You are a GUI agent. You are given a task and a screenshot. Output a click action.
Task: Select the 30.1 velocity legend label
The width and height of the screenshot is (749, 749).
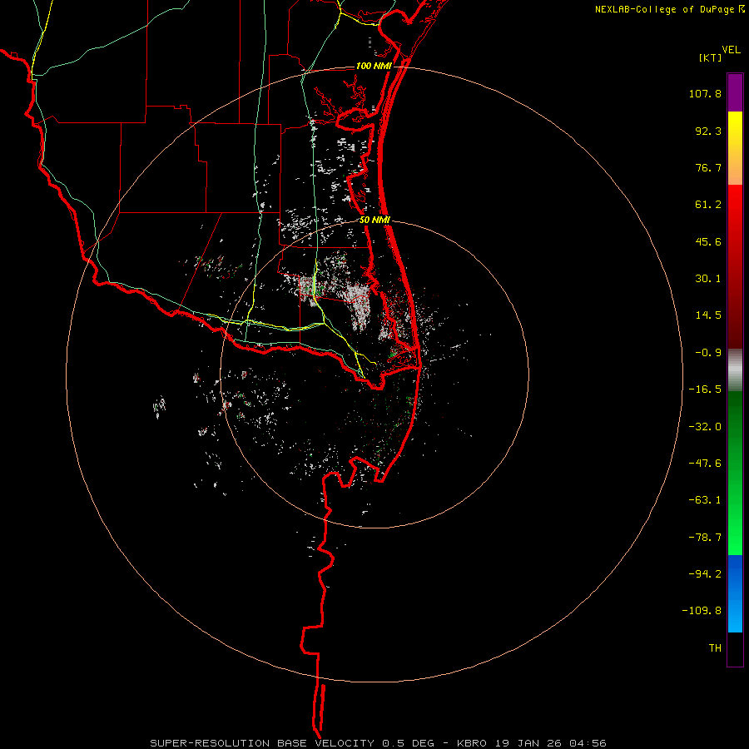[708, 279]
